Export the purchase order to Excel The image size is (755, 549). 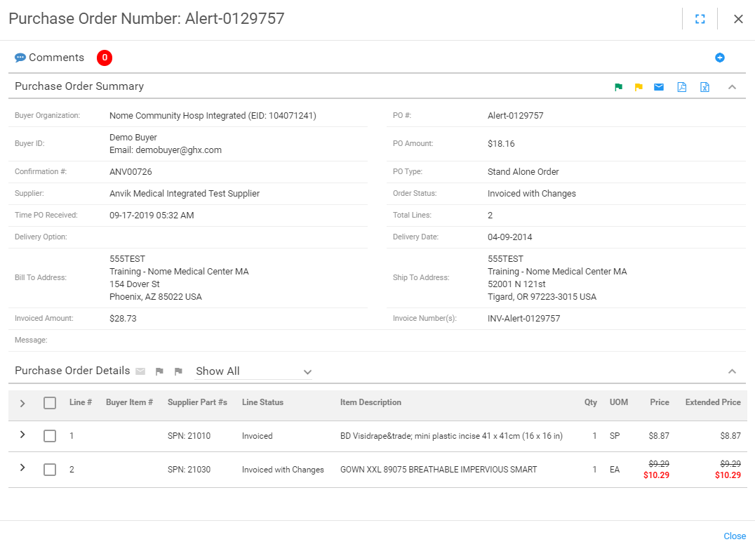coord(704,87)
